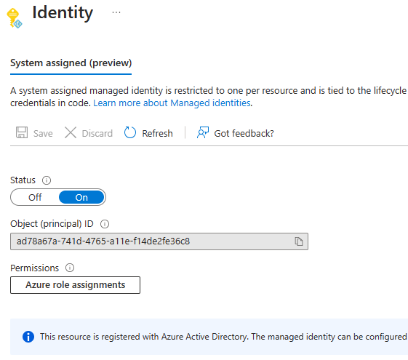Click the Got feedback person icon
This screenshot has width=408, height=360.
click(x=203, y=132)
